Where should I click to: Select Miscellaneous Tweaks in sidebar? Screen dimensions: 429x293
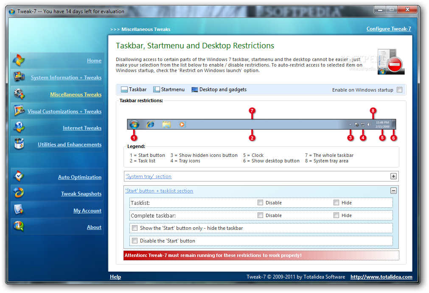click(x=76, y=95)
